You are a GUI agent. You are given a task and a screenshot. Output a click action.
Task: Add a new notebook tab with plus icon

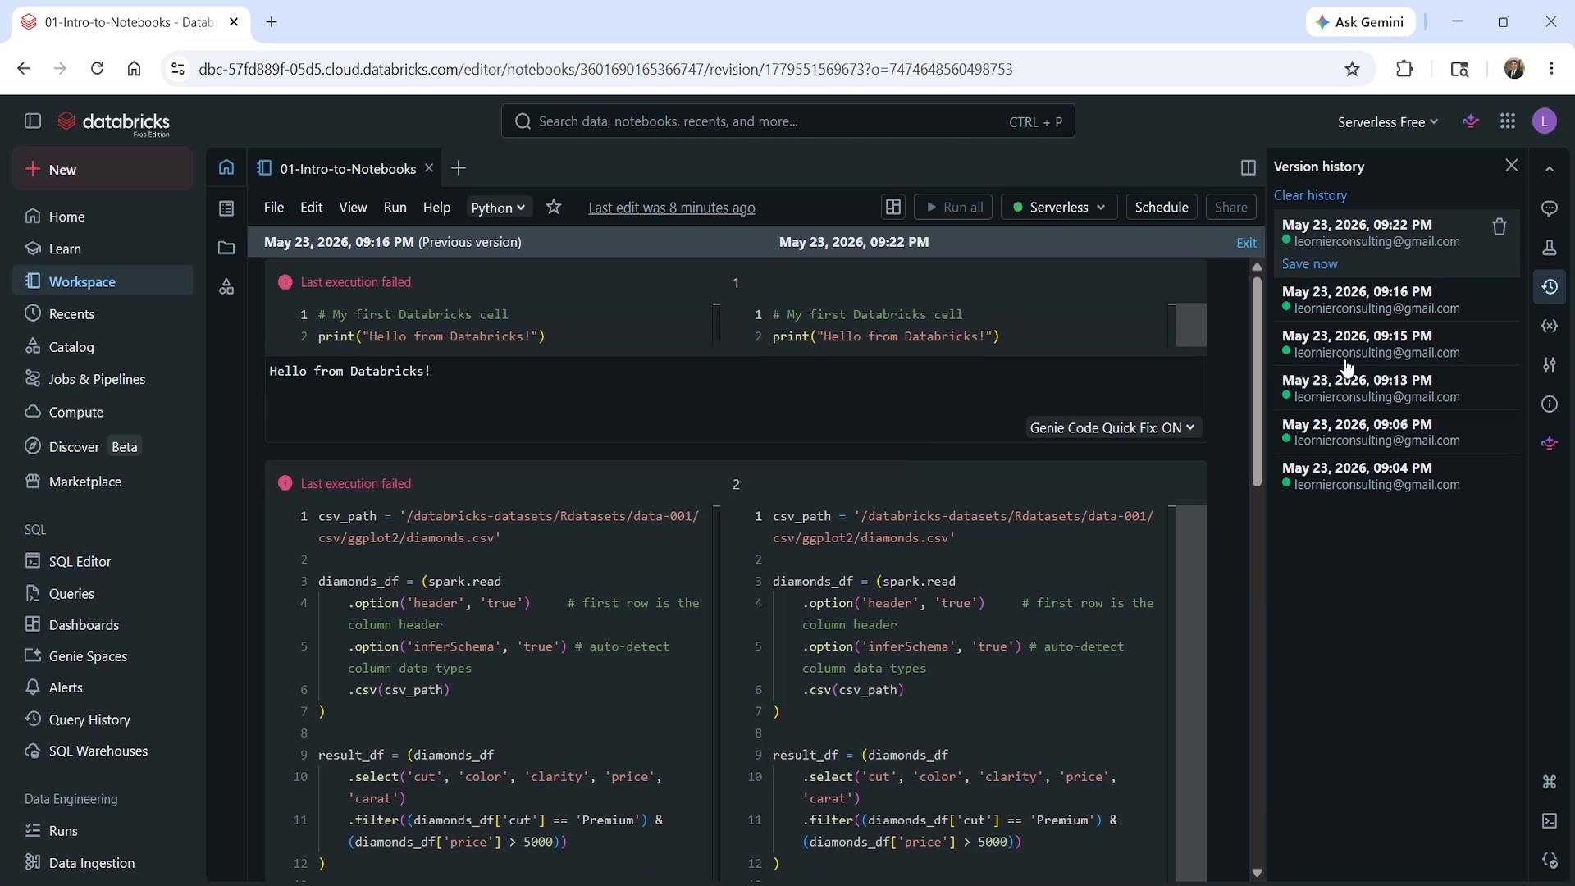[x=459, y=168]
